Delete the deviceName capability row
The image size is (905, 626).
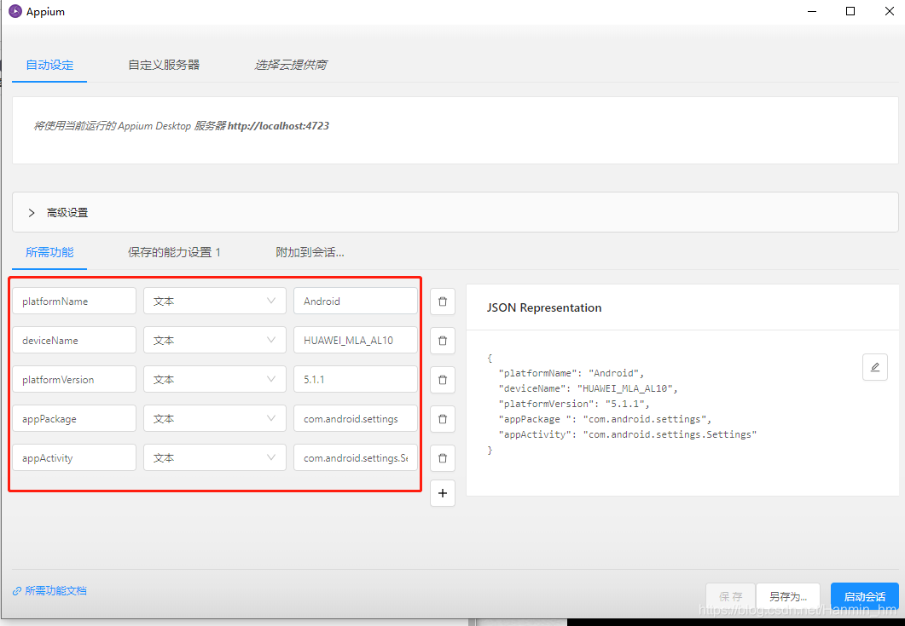[443, 341]
